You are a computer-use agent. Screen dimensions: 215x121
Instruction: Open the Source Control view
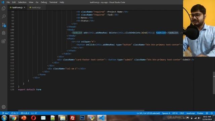point(4,25)
